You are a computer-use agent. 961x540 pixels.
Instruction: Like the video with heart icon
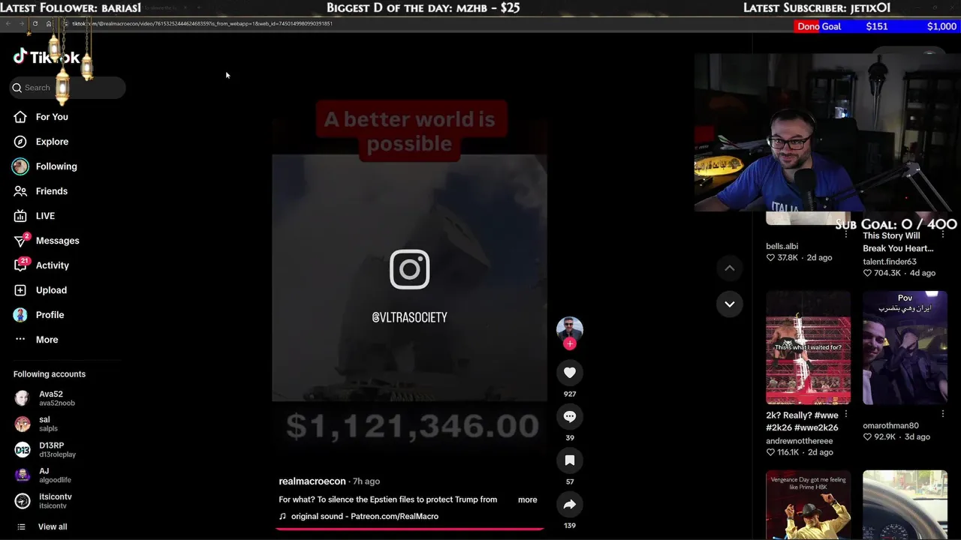[570, 373]
